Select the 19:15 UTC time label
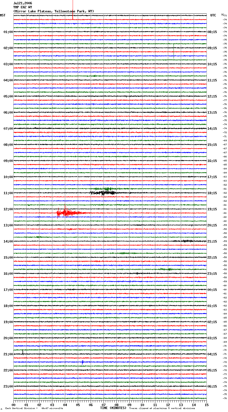 pyautogui.click(x=212, y=209)
